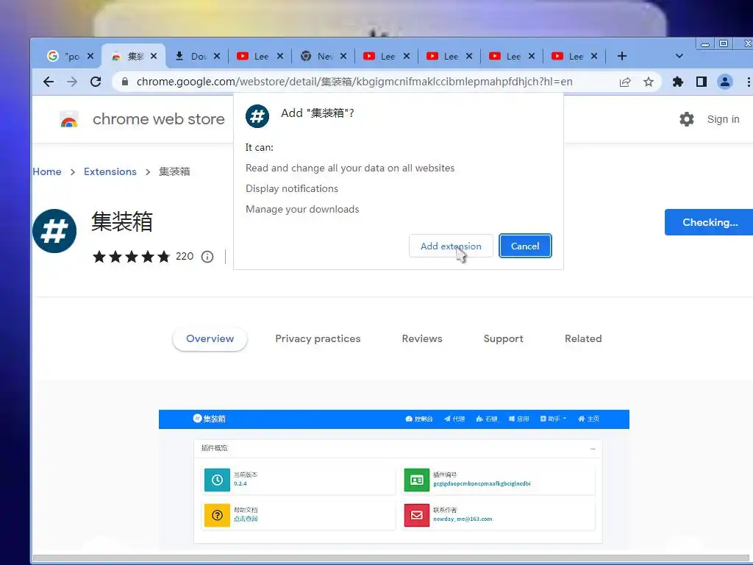Go to Home breadcrumb link
Viewport: 753px width, 565px height.
click(47, 171)
